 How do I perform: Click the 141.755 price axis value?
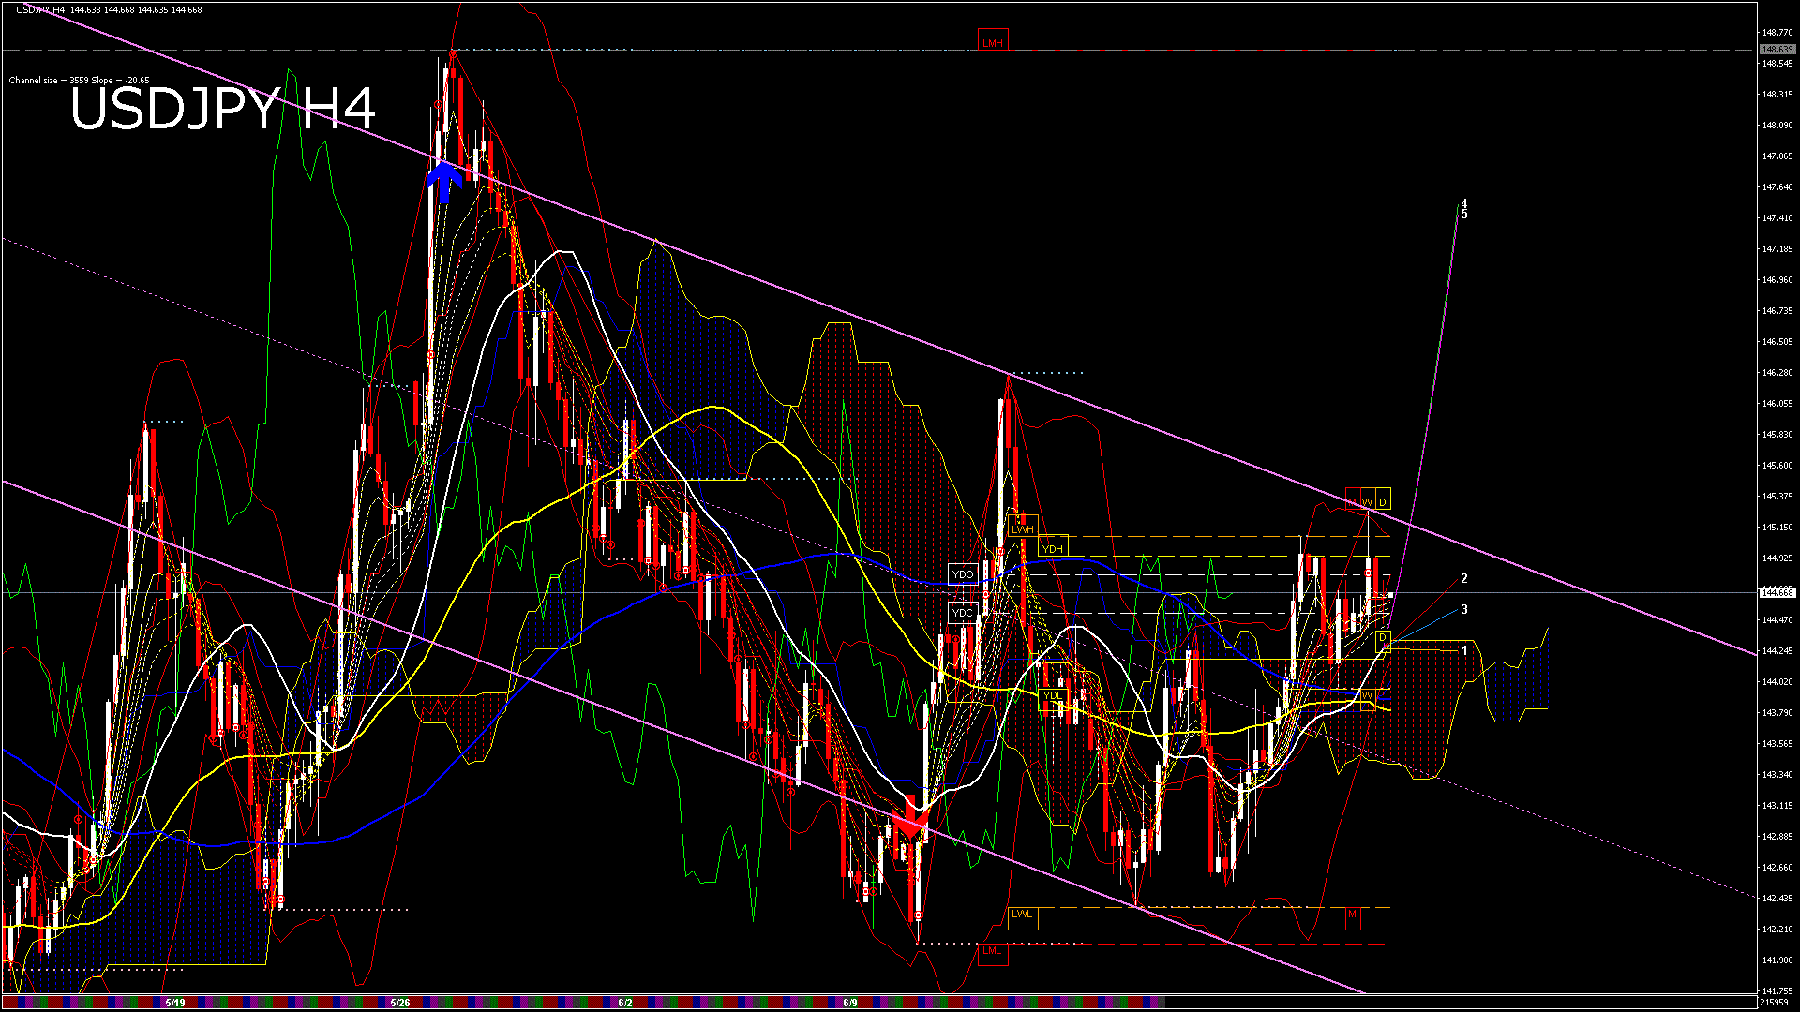click(1777, 990)
